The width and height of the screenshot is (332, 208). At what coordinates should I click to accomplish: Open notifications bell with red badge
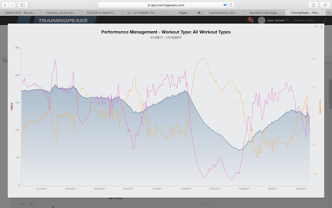pos(251,20)
